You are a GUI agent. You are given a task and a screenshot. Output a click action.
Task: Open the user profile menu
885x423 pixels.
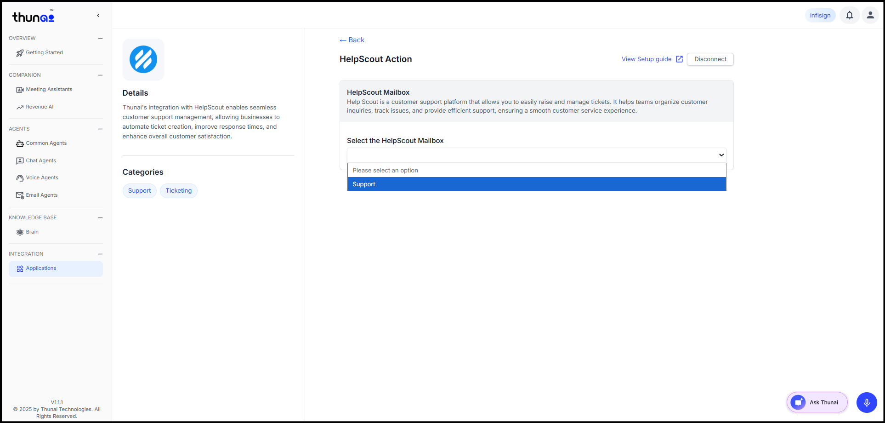(870, 15)
